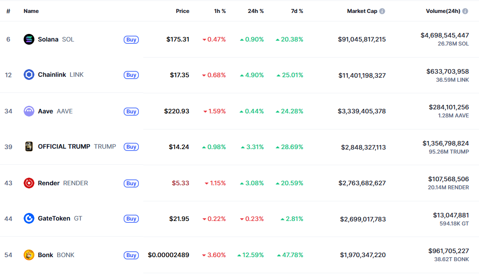Click Solana market cap $91,045,817,215

click(362, 39)
